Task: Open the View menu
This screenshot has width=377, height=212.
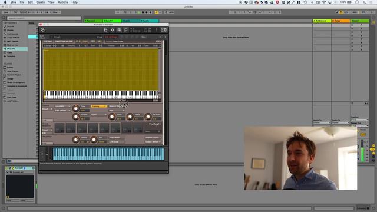Action: tap(51, 2)
